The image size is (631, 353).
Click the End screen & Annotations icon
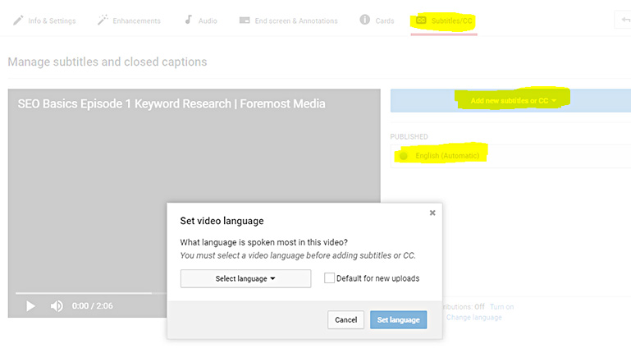click(245, 20)
